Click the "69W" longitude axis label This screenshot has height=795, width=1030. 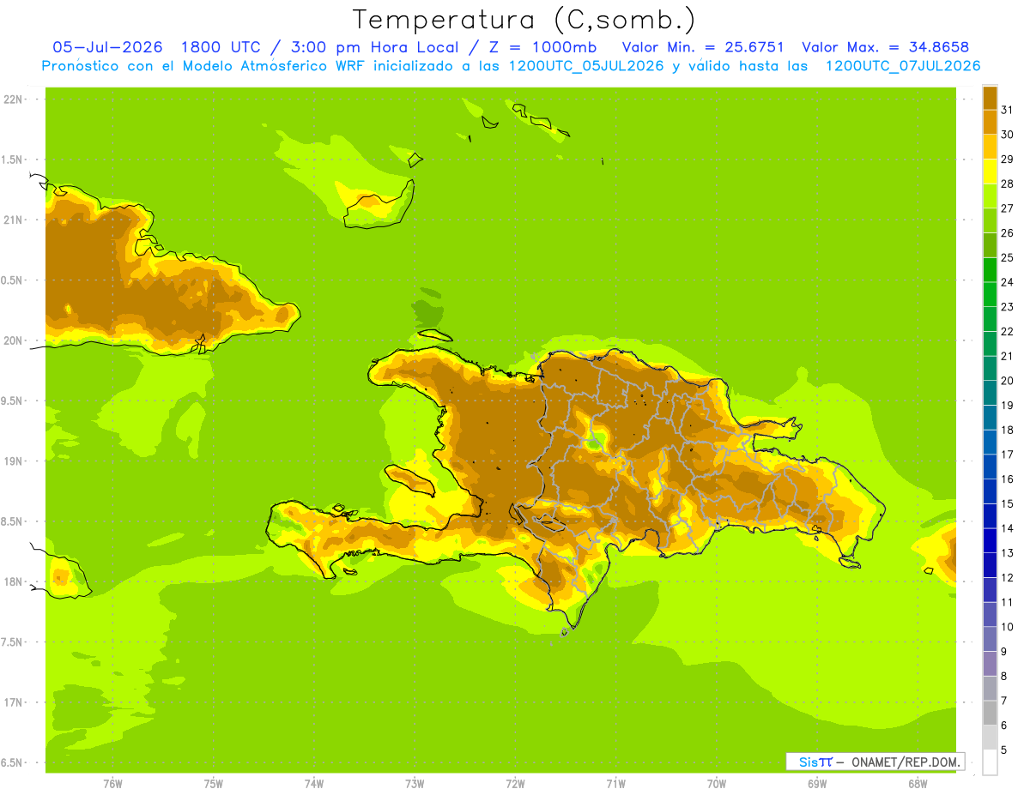coord(817,783)
